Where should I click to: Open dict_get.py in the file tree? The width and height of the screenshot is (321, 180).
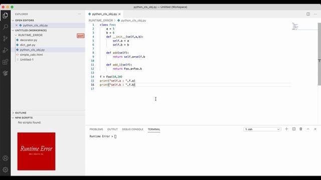(x=28, y=45)
